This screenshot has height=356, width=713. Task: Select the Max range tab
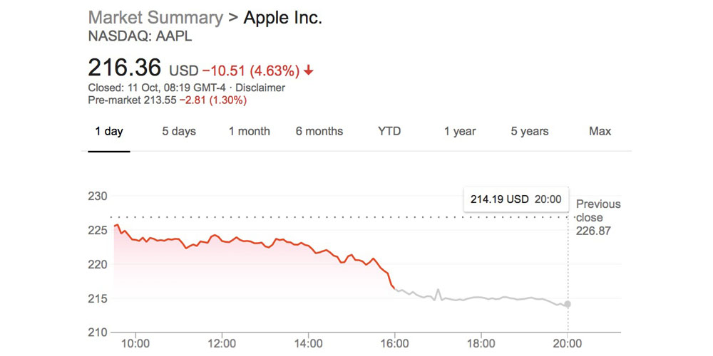[x=600, y=132]
